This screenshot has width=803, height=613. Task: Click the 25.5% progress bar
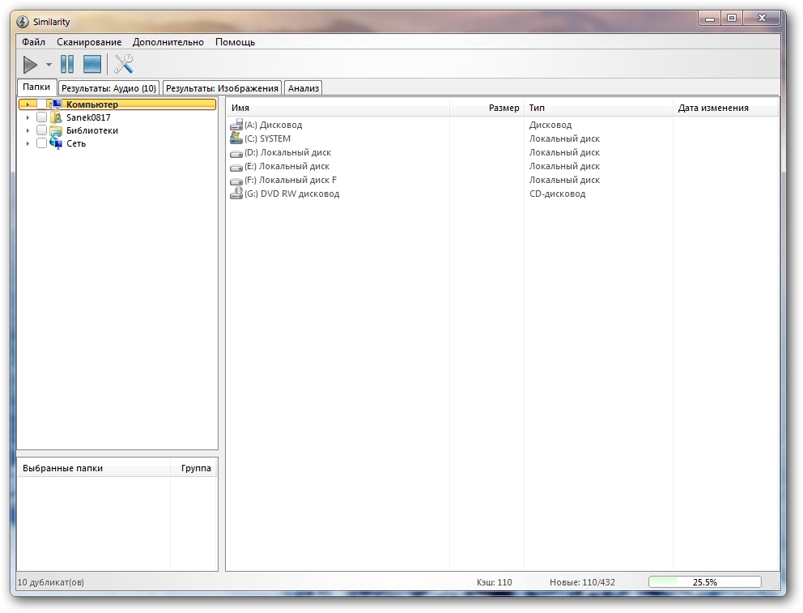pyautogui.click(x=704, y=582)
